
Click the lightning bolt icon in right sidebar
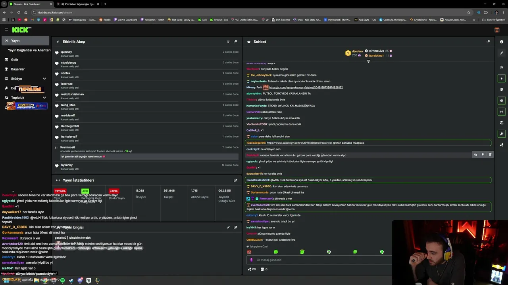(x=502, y=78)
